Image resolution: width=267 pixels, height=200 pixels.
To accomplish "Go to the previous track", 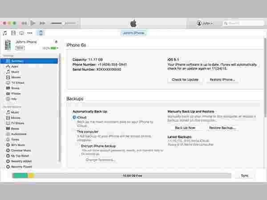I will coord(24,23).
